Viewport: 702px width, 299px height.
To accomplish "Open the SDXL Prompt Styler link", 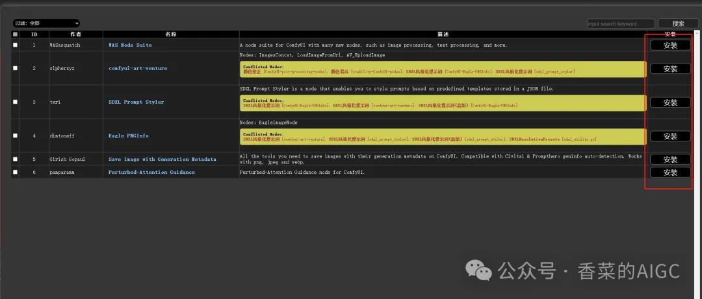I will click(136, 102).
